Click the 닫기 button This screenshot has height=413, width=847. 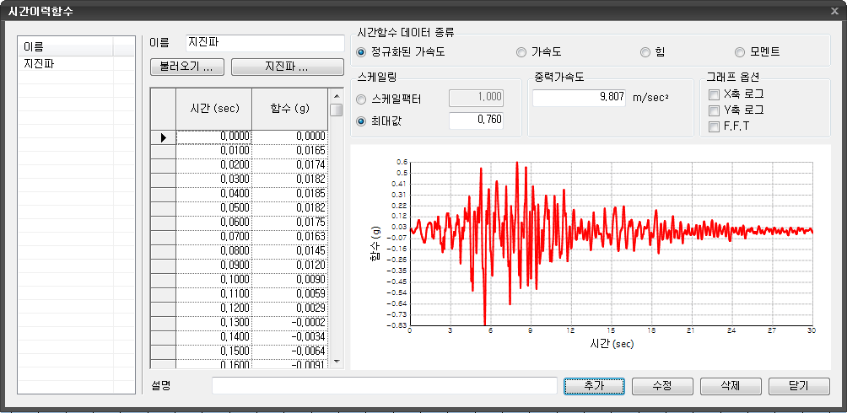point(798,386)
